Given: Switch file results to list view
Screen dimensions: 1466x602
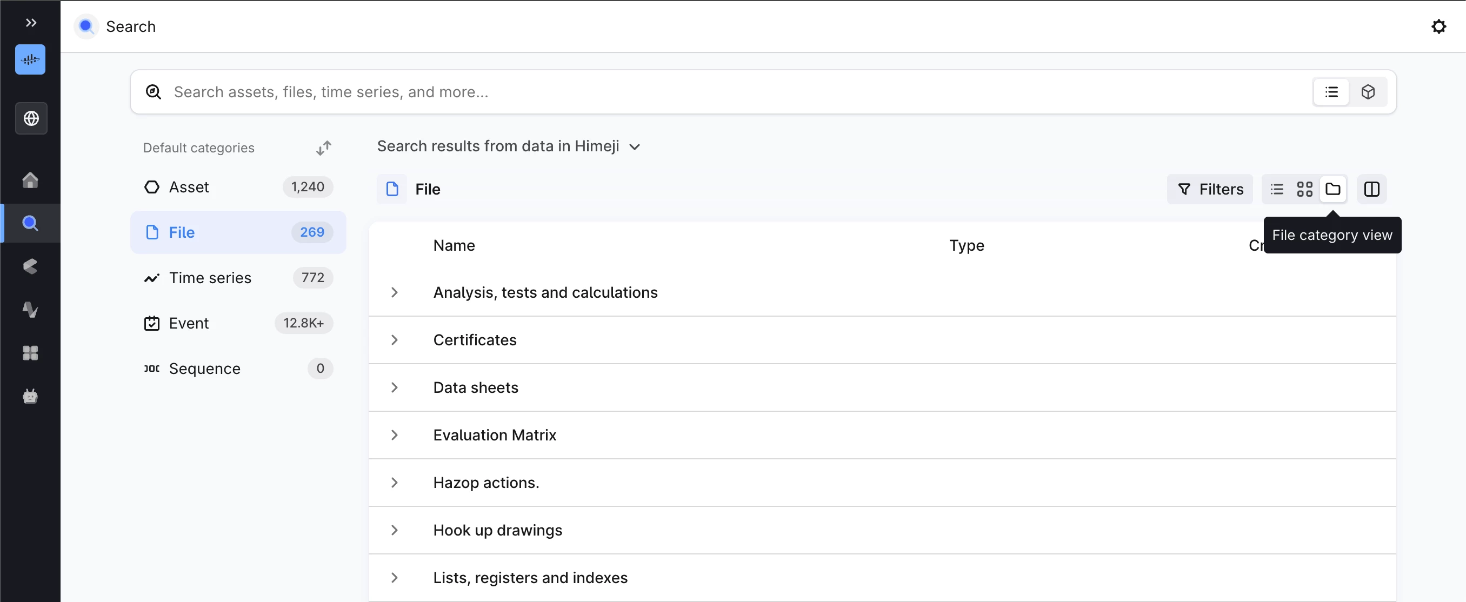Looking at the screenshot, I should click(1276, 189).
